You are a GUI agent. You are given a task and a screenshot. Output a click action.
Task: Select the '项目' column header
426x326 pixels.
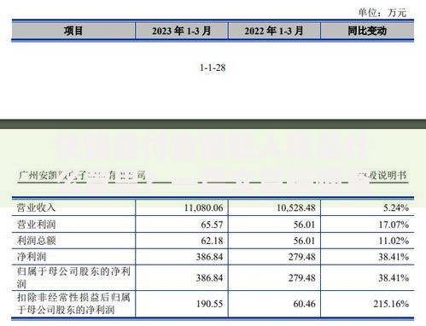coord(73,31)
